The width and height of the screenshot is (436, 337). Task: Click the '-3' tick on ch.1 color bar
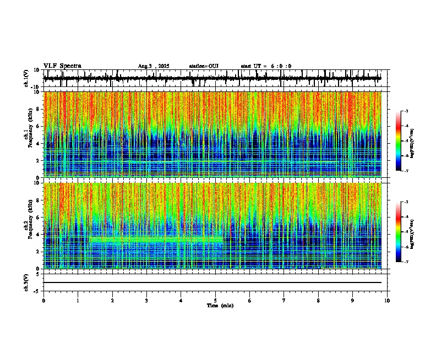[x=406, y=111]
